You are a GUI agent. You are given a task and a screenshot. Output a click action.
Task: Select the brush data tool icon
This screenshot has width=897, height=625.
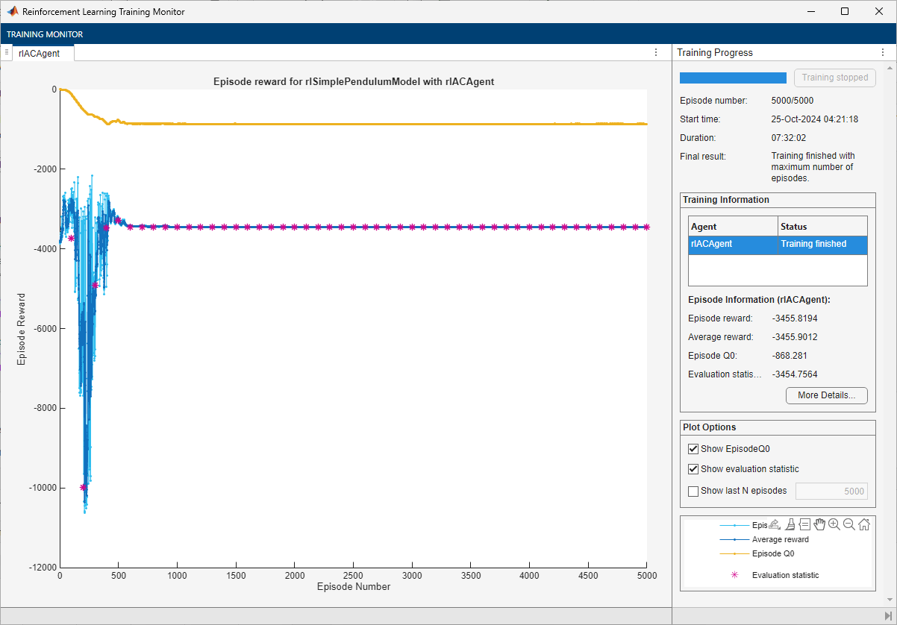tap(790, 524)
